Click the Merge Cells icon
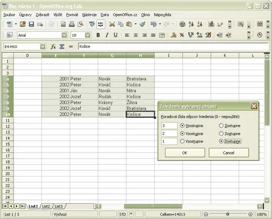Screen dimensions: 272x219 pyautogui.click(x=162, y=35)
